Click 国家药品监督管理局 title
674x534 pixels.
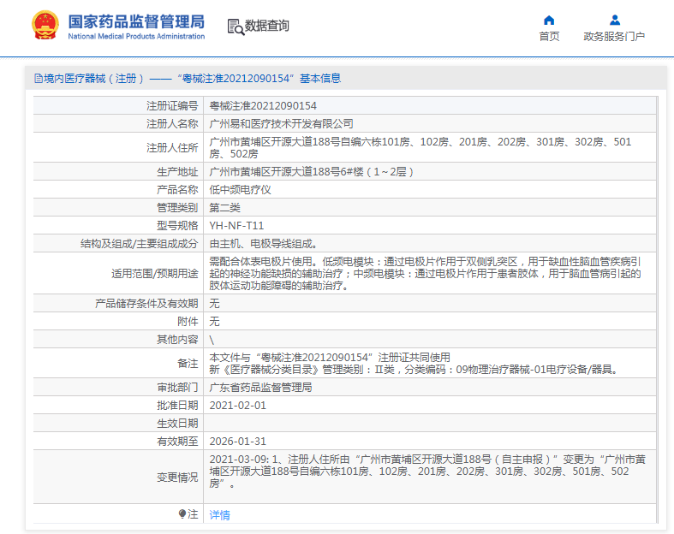[136, 21]
